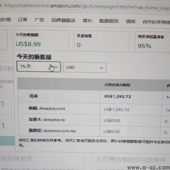170x170 pixels.
Task: Open the 合作伙伴网络 menu
Action: coord(156,22)
